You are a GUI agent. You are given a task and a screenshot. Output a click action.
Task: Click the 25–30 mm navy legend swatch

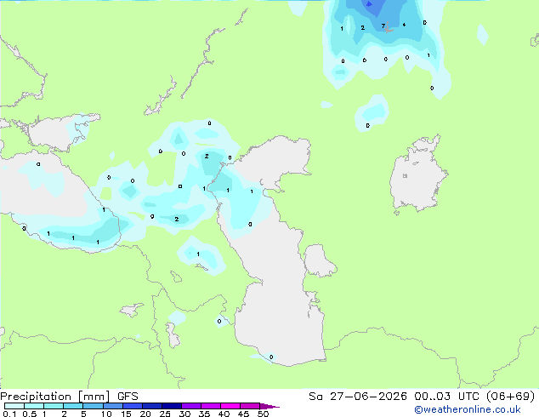click(x=172, y=406)
